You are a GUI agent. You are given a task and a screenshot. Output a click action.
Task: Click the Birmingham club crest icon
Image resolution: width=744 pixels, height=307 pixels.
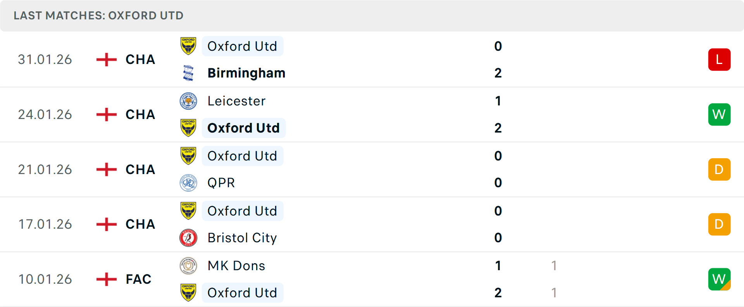click(x=188, y=73)
